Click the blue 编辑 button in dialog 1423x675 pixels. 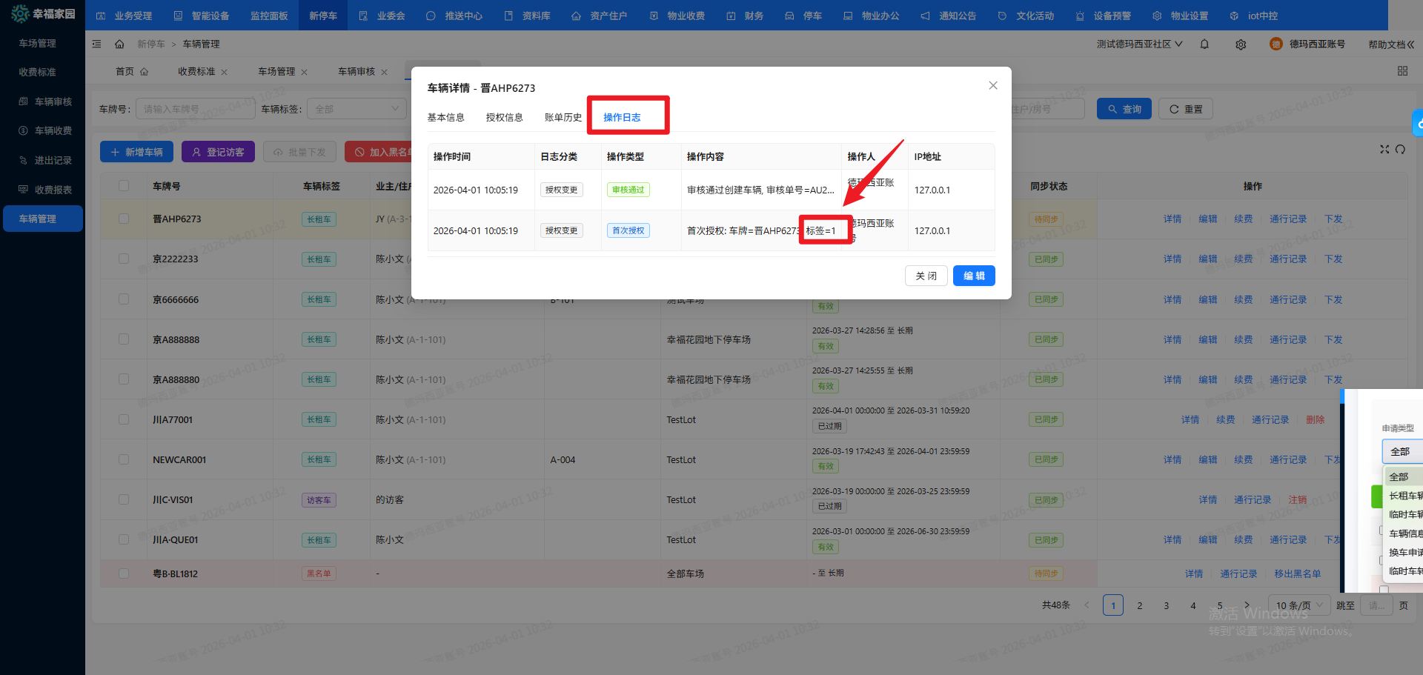974,276
